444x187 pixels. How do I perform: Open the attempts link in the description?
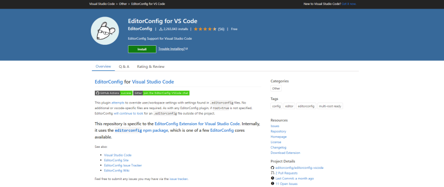(x=117, y=103)
